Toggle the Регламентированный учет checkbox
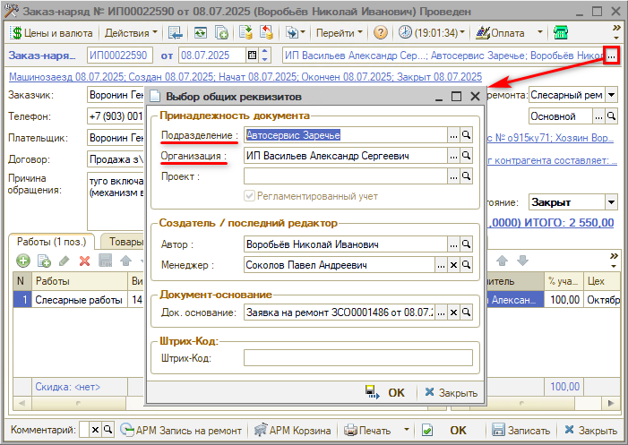Viewport: 628px width, 445px height. [249, 196]
